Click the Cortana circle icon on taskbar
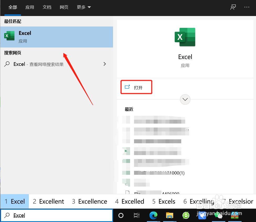 pos(121,215)
